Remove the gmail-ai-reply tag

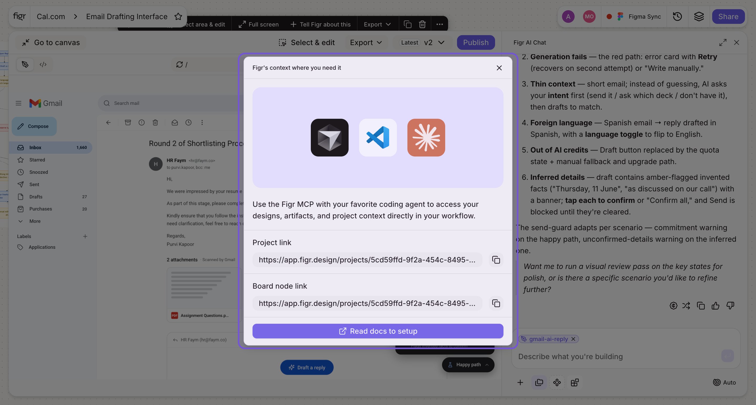(573, 339)
